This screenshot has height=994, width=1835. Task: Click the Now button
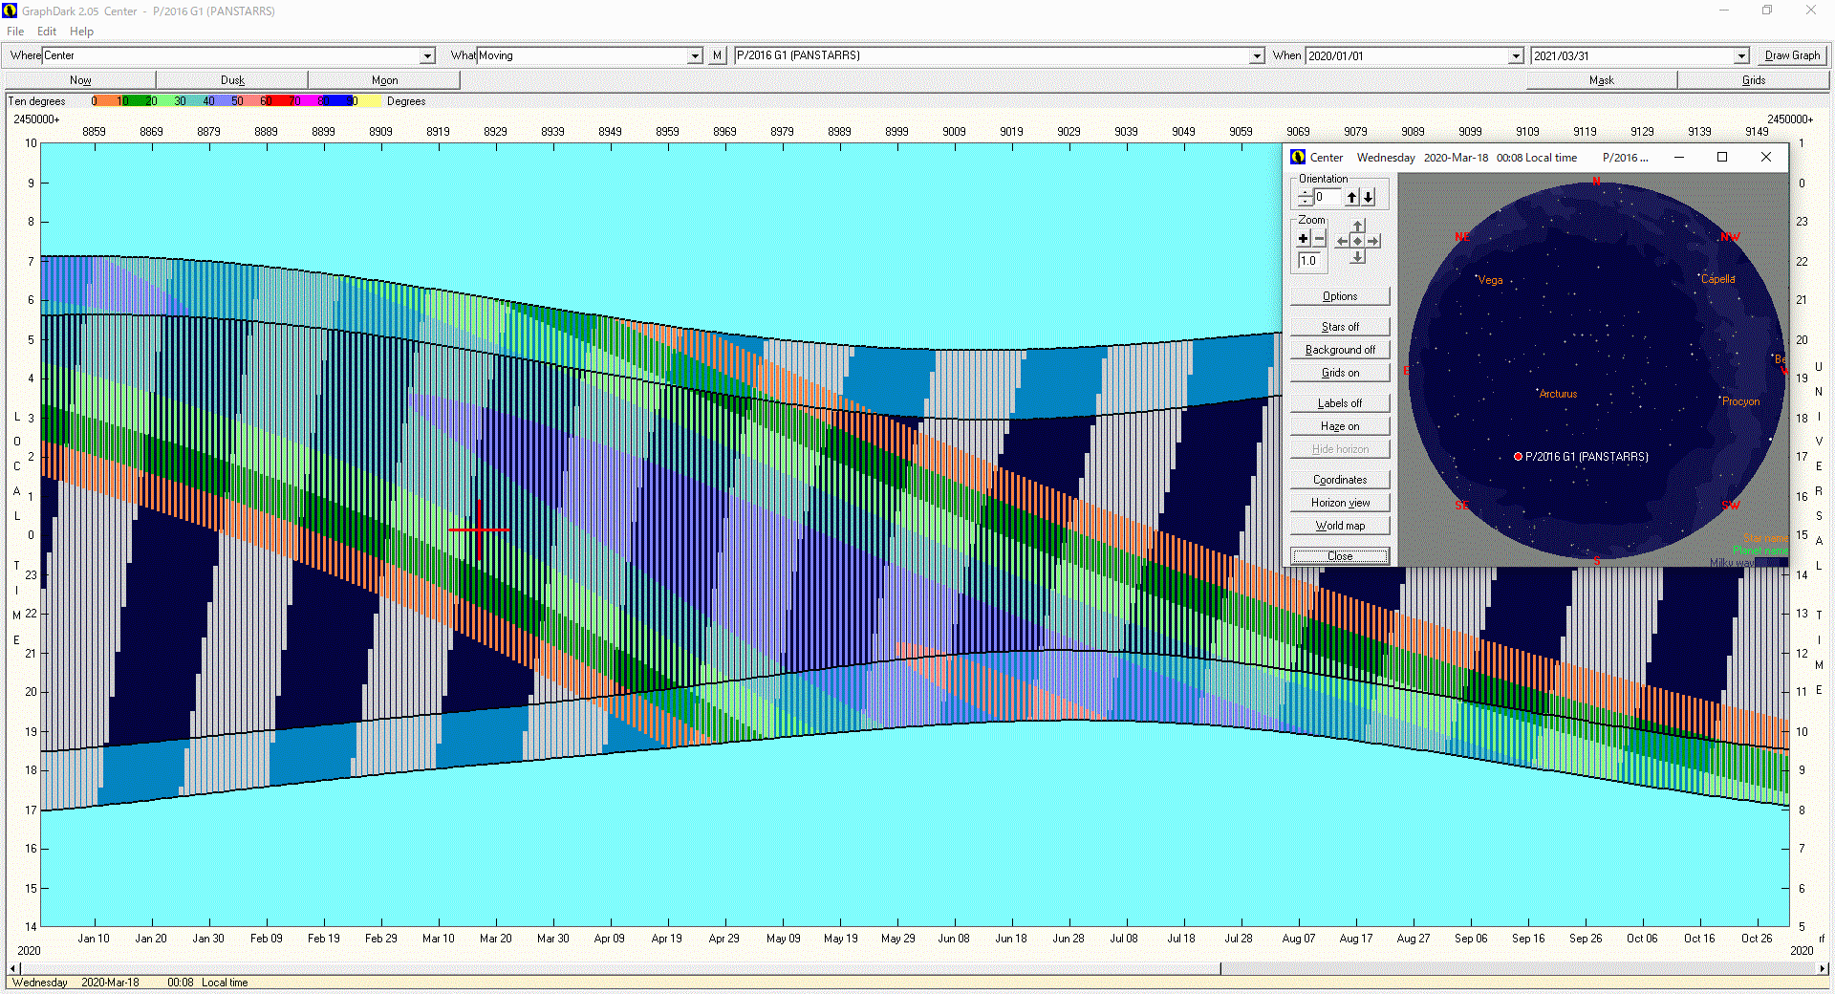pyautogui.click(x=80, y=80)
